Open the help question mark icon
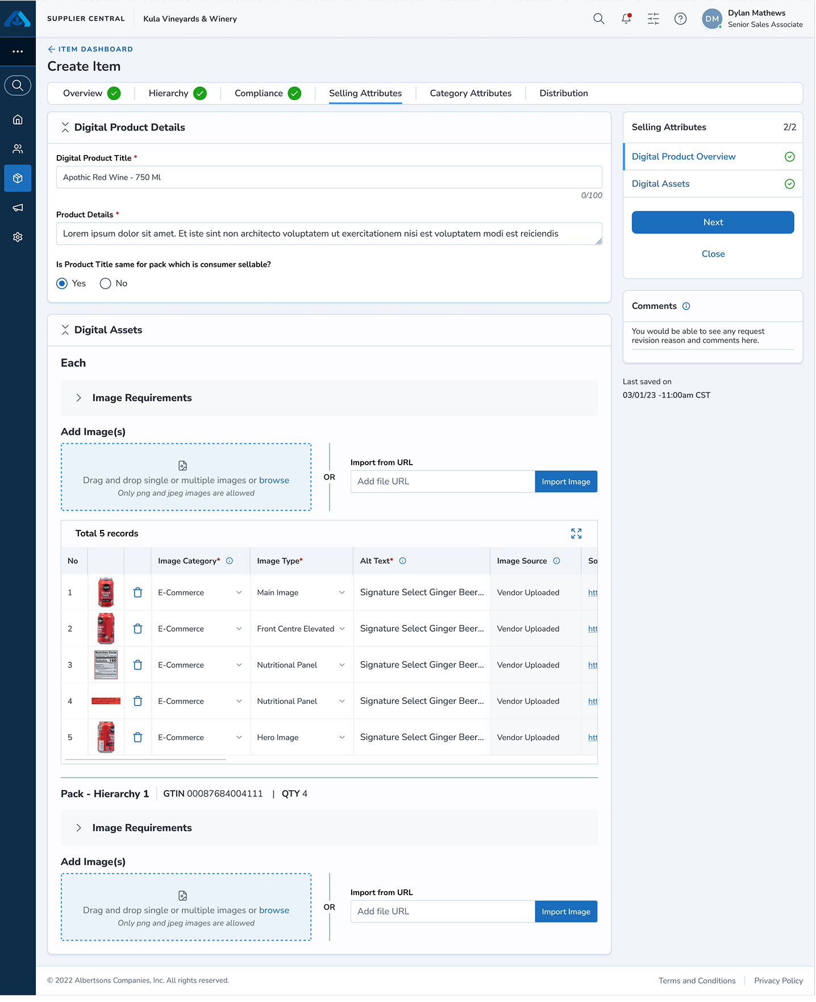The width and height of the screenshot is (816, 1002). coord(681,19)
